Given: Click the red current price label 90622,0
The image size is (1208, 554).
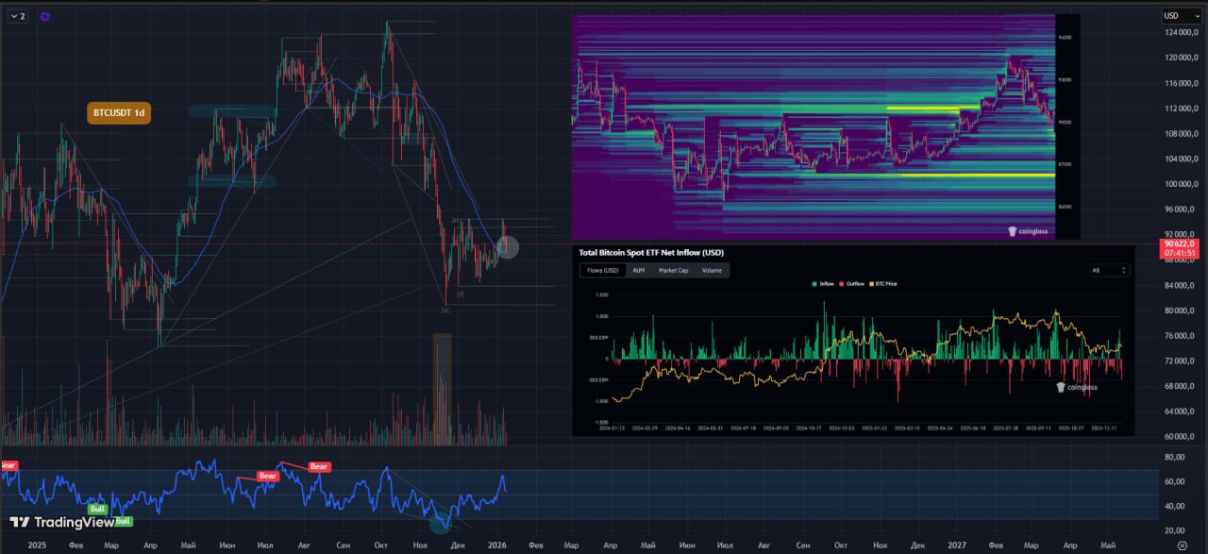Looking at the screenshot, I should coord(1181,247).
